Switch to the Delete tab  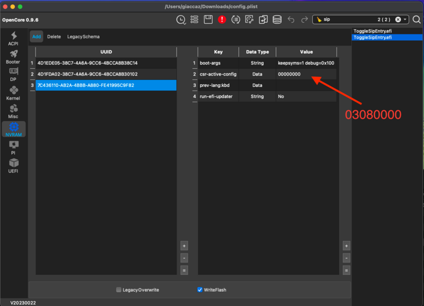coord(54,37)
